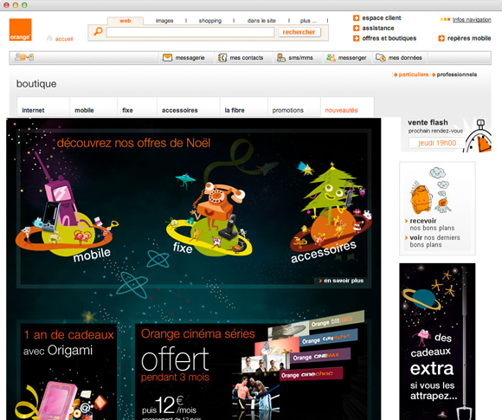Switch to particuliers
502x420 pixels.
[x=414, y=74]
